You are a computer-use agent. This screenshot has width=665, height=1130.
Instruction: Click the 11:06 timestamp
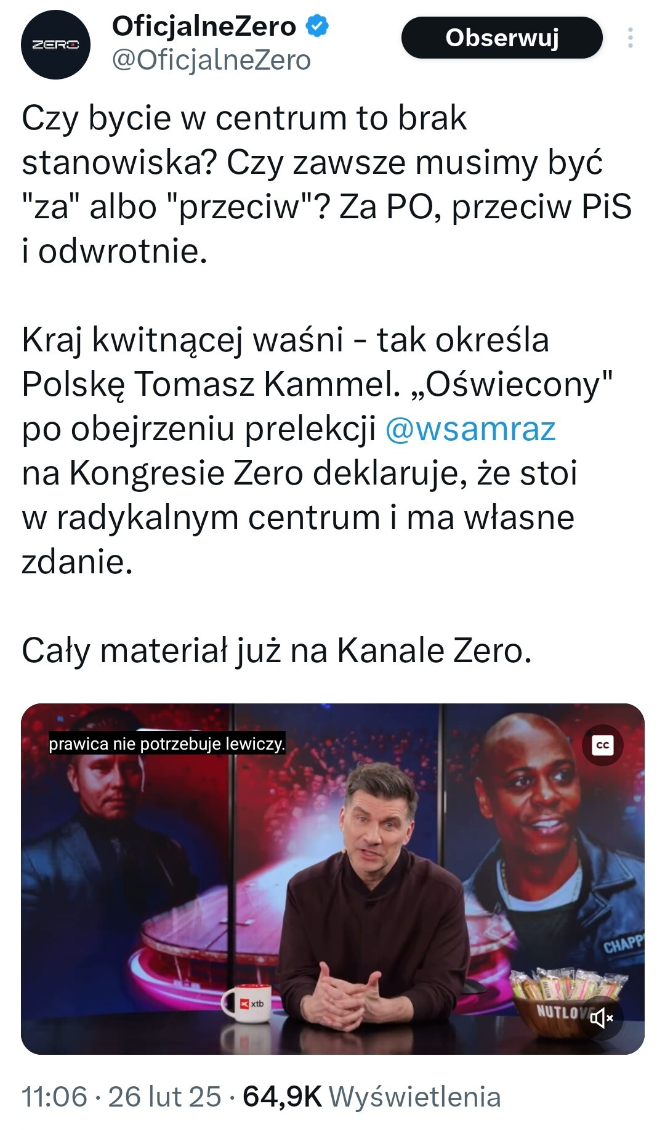pos(55,1097)
